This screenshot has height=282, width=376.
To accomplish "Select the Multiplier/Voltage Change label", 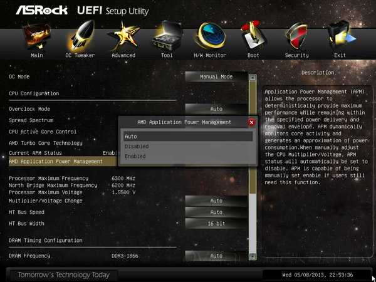I will 46,201.
